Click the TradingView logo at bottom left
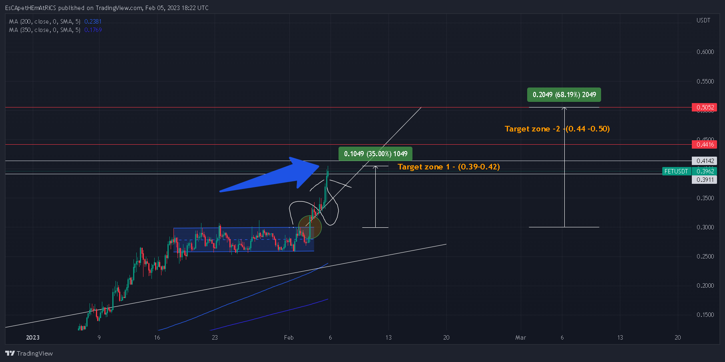 pyautogui.click(x=29, y=353)
